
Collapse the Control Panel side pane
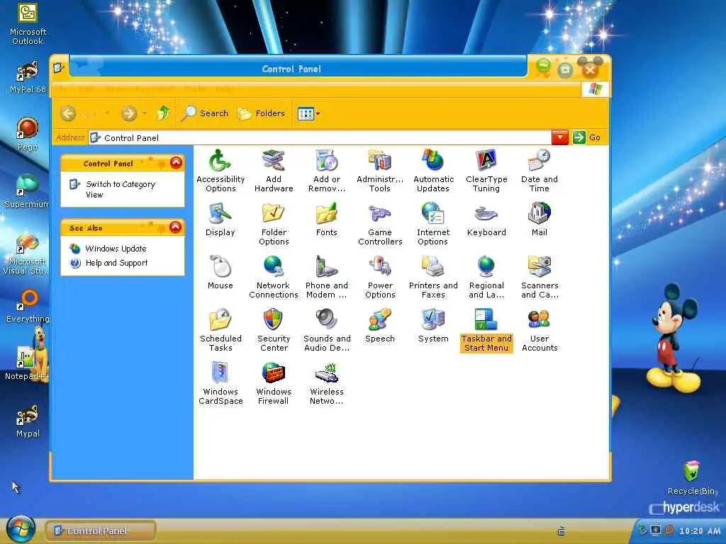[176, 163]
